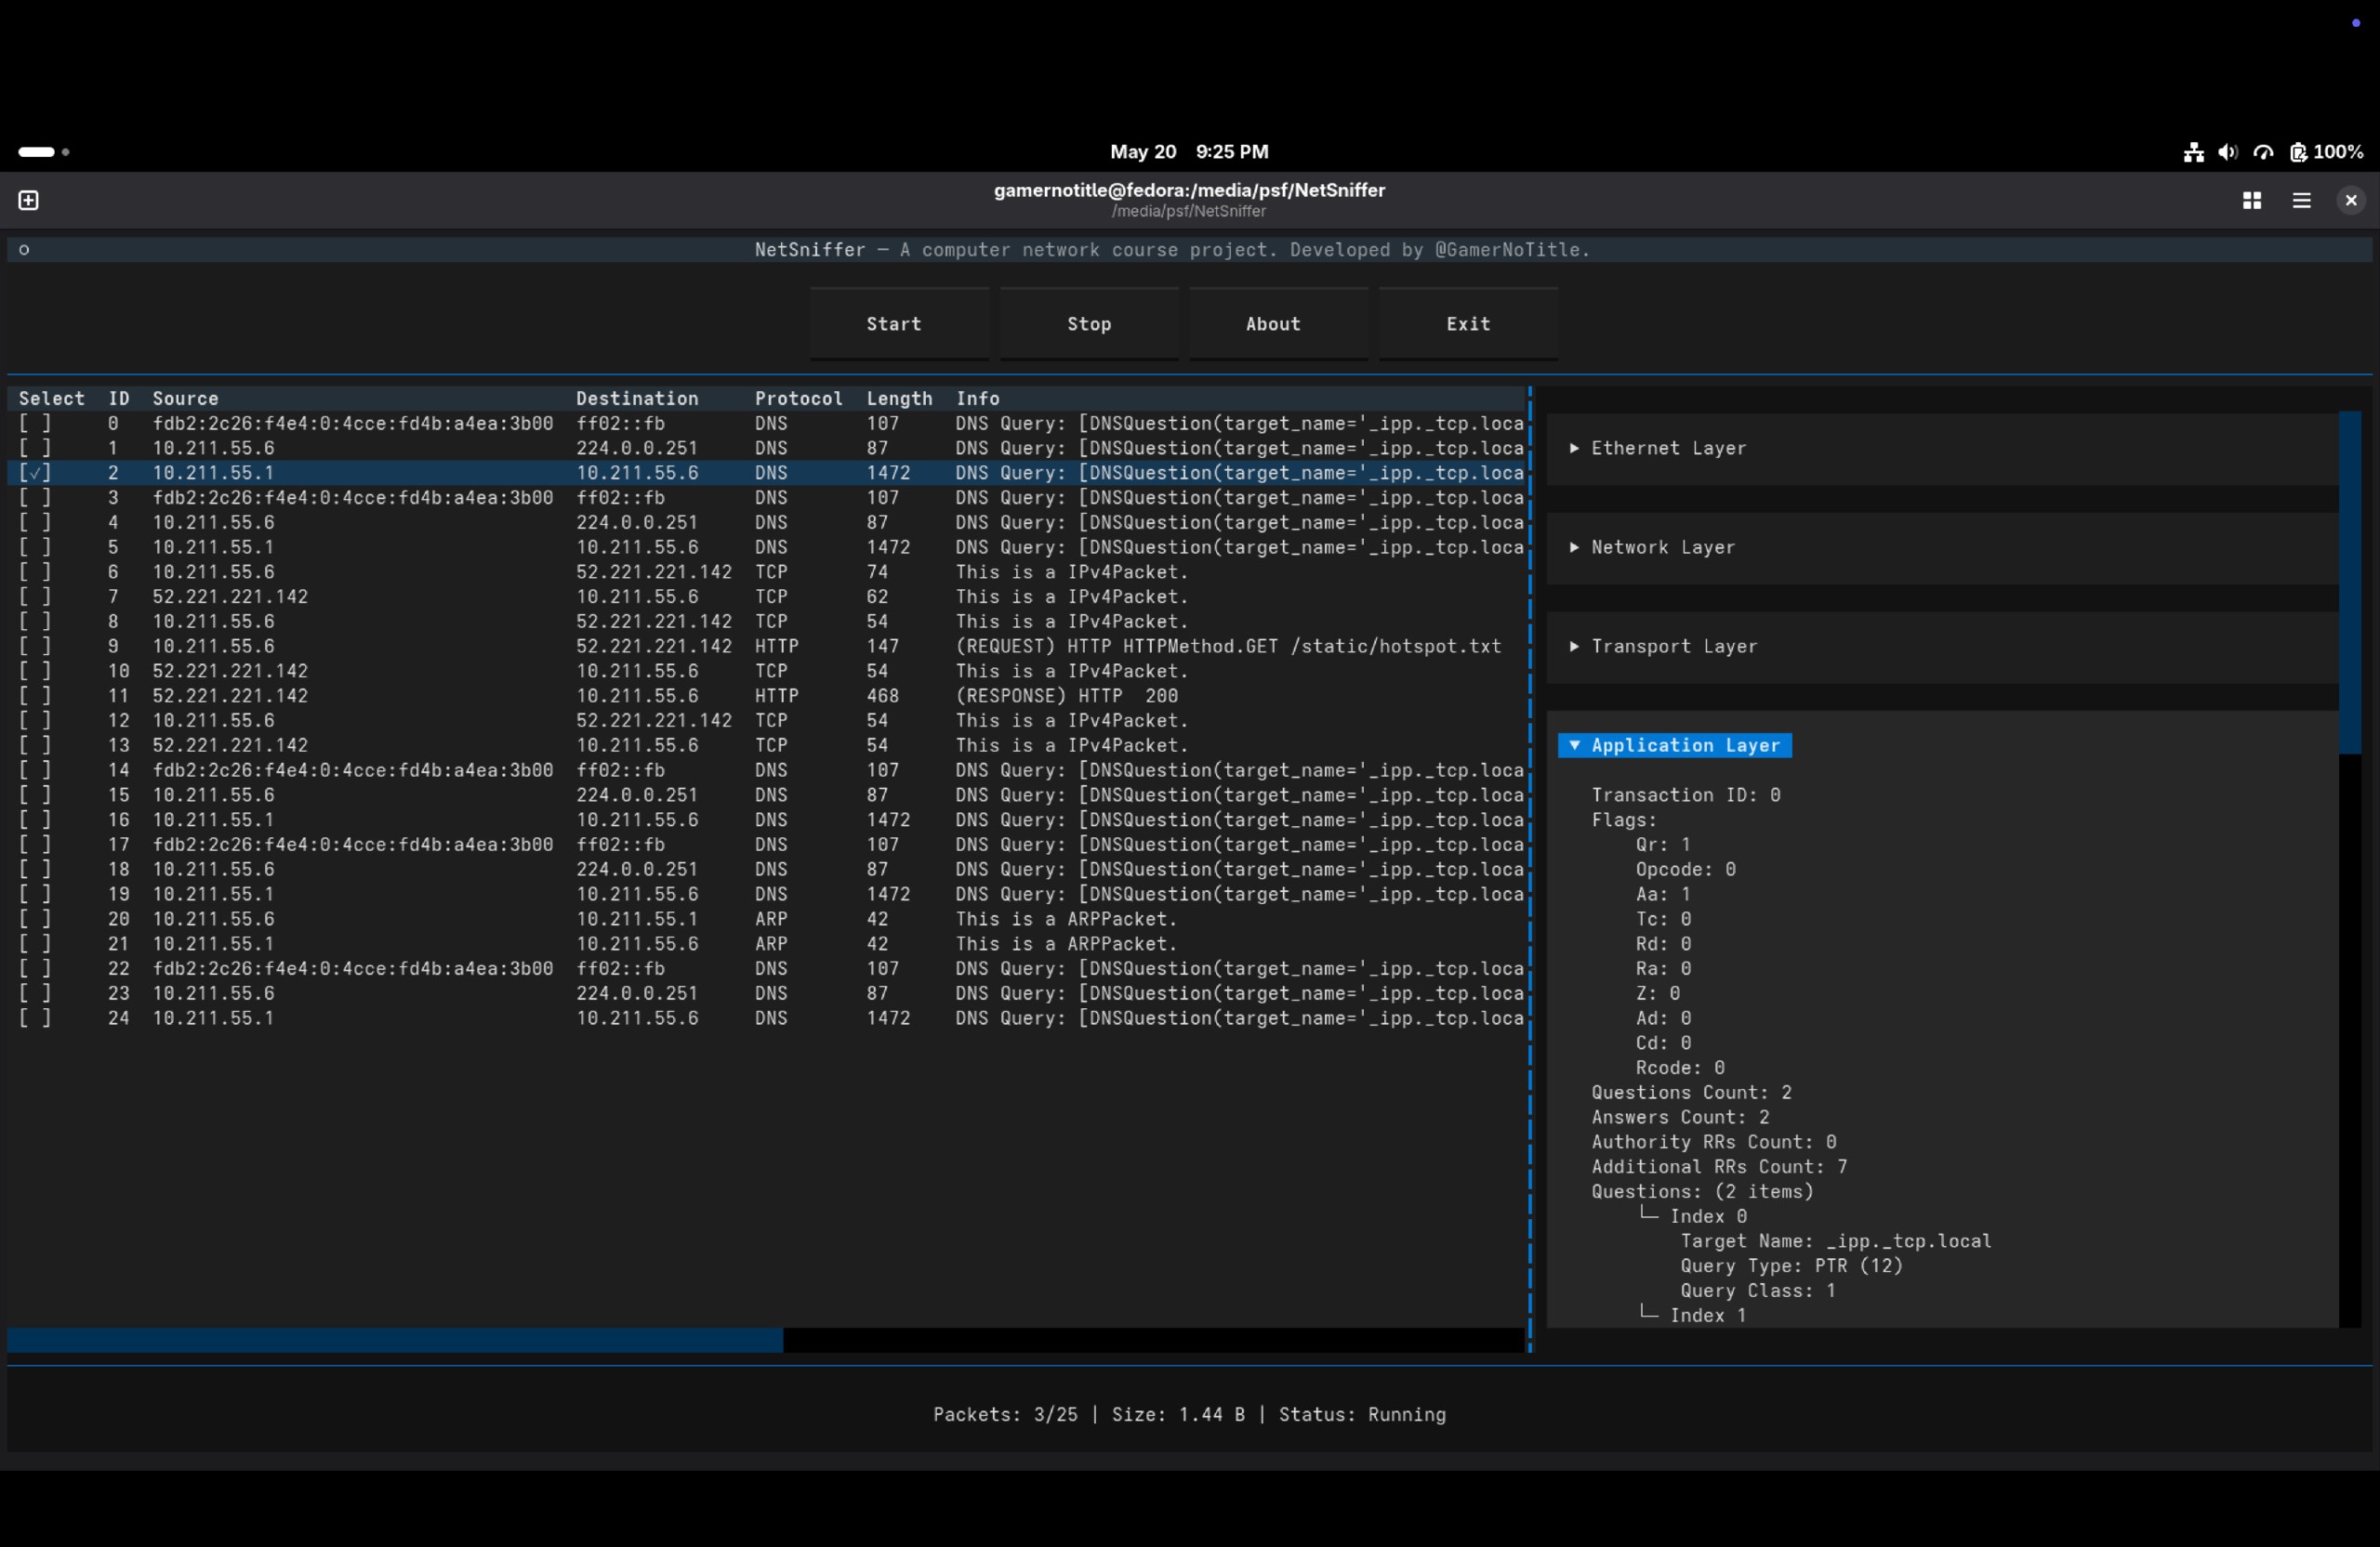Click the Length column header
This screenshot has height=1547, width=2380.
coord(899,399)
